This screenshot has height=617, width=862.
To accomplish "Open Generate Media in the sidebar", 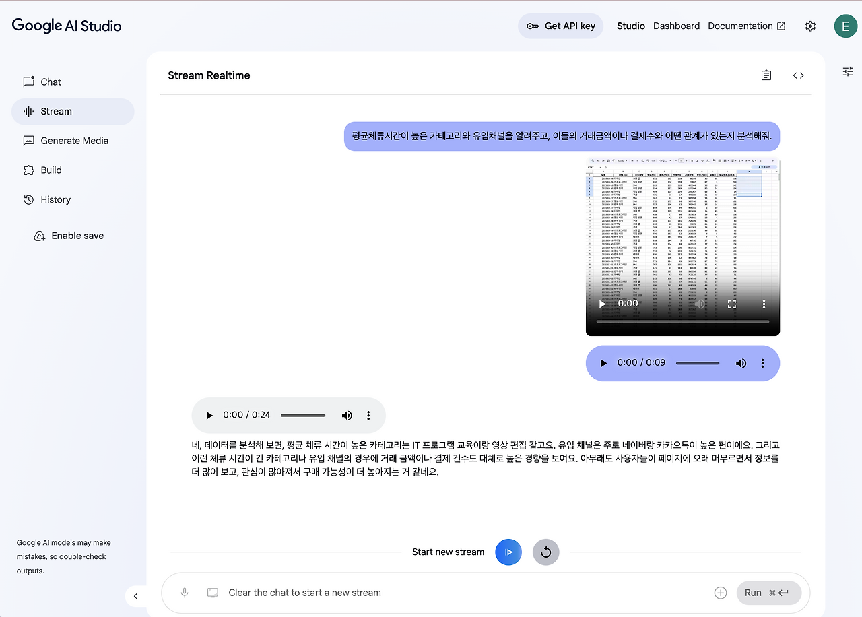I will [73, 141].
